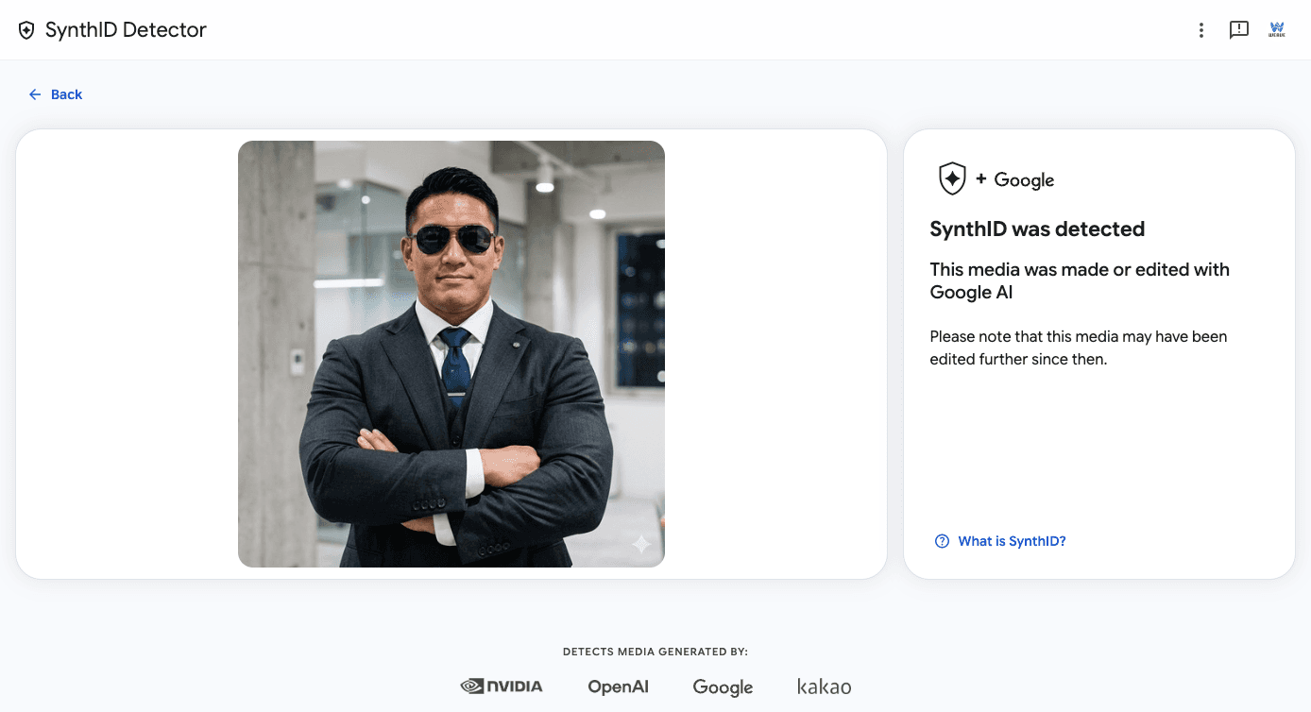Viewport: 1311px width, 712px height.
Task: Click the made or edited with Google AI text
Action: [1080, 280]
